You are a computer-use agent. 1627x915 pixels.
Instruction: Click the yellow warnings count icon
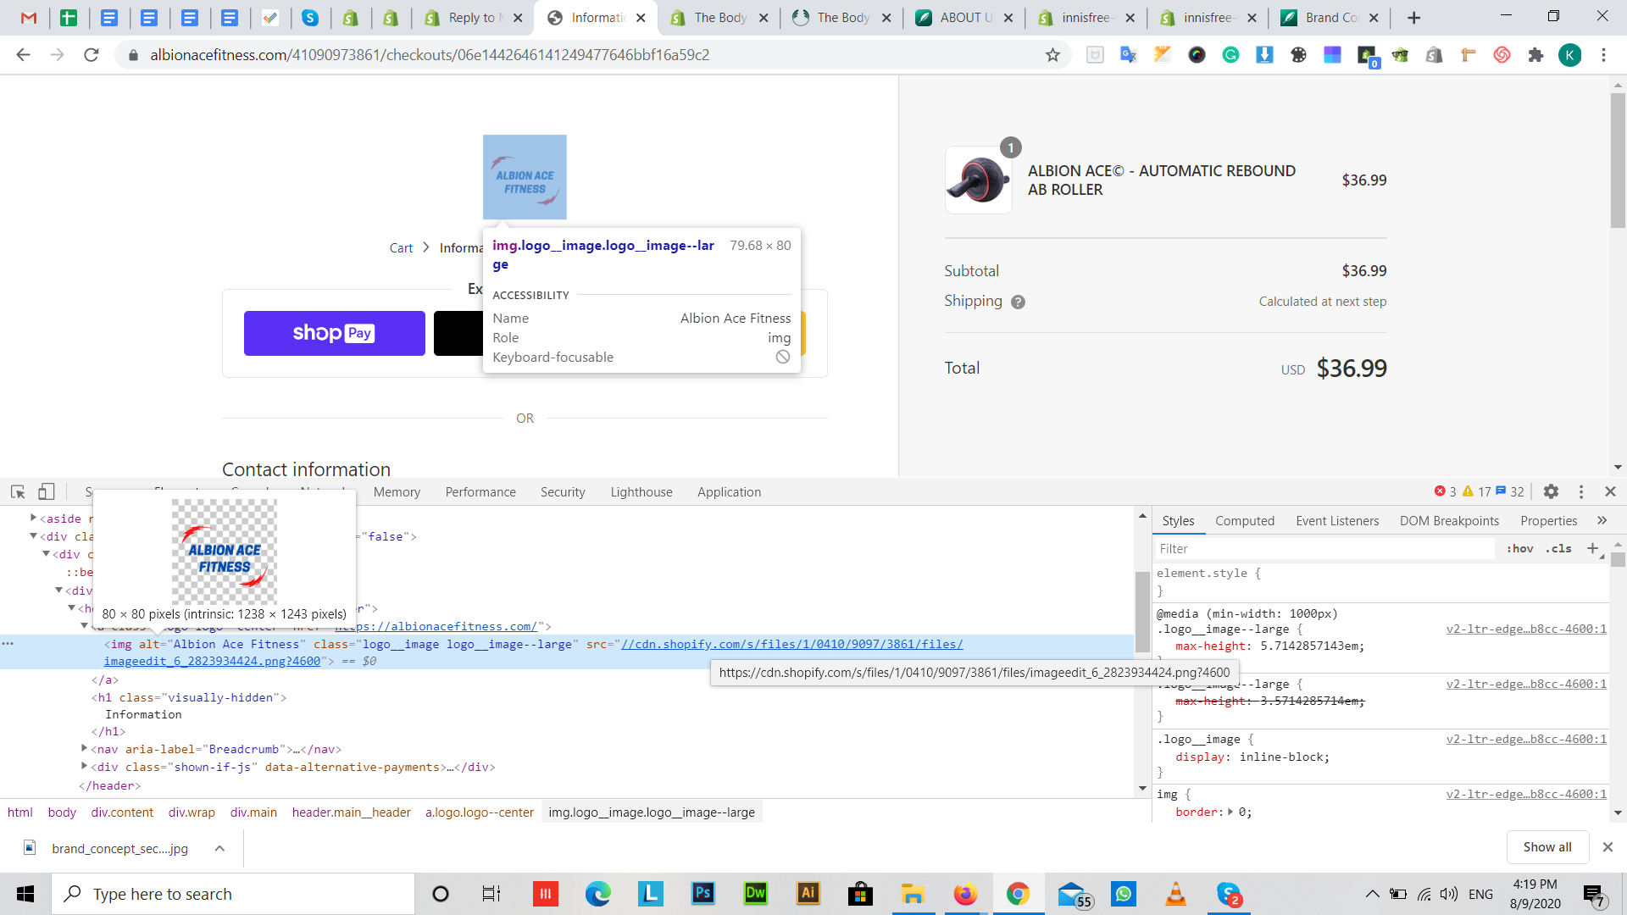1469,491
